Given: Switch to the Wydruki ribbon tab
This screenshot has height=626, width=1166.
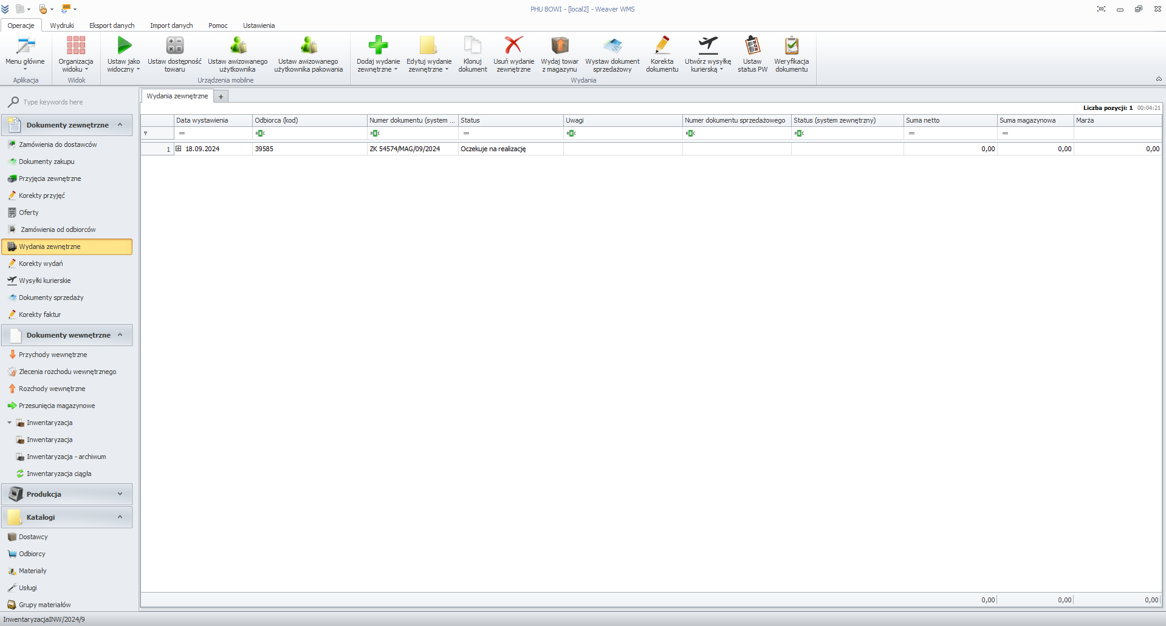Looking at the screenshot, I should point(62,26).
